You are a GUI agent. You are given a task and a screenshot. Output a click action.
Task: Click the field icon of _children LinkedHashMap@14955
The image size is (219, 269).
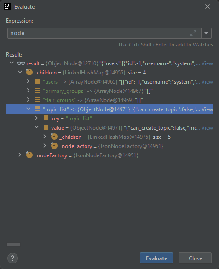[29, 72]
